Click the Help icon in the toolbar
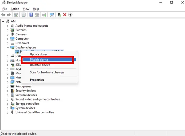The image size is (185, 136). click(31, 15)
